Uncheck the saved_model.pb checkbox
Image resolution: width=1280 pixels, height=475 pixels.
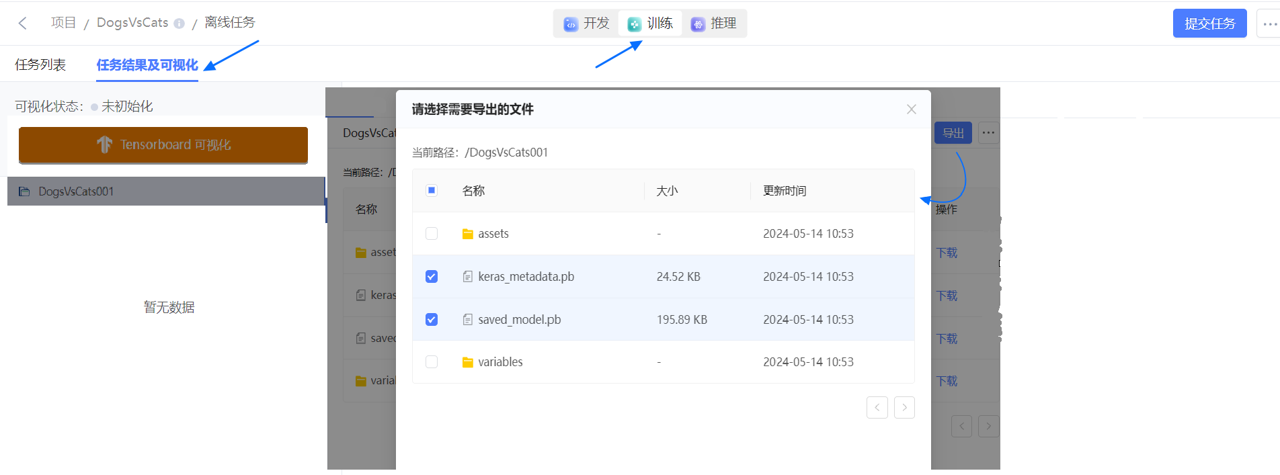[432, 320]
